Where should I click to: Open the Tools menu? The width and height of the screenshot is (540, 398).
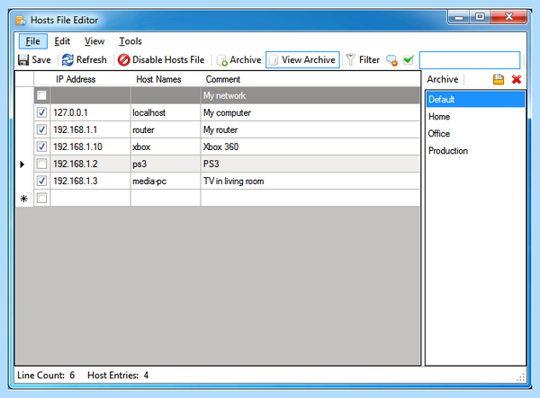tap(130, 41)
